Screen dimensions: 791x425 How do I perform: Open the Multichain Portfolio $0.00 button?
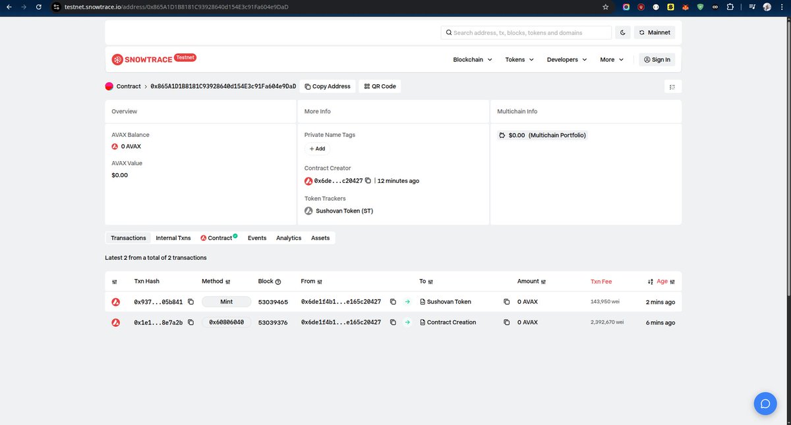pyautogui.click(x=542, y=135)
